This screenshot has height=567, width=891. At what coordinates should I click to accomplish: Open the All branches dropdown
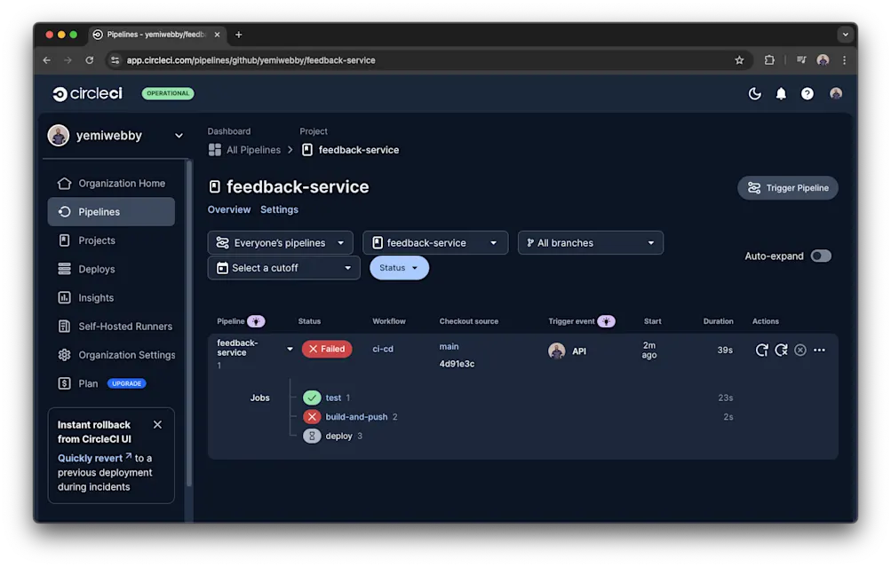pyautogui.click(x=590, y=242)
